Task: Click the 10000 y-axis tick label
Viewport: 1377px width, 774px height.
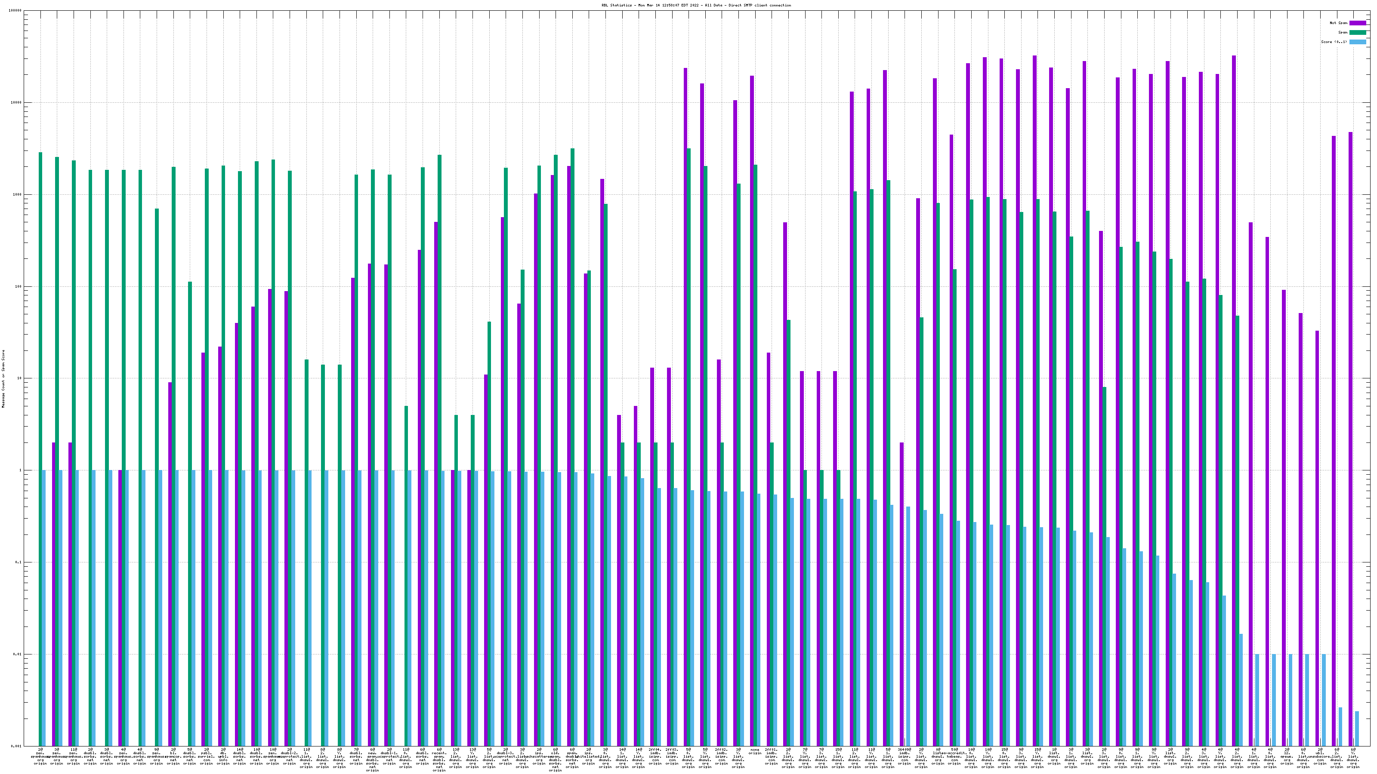Action: point(17,103)
